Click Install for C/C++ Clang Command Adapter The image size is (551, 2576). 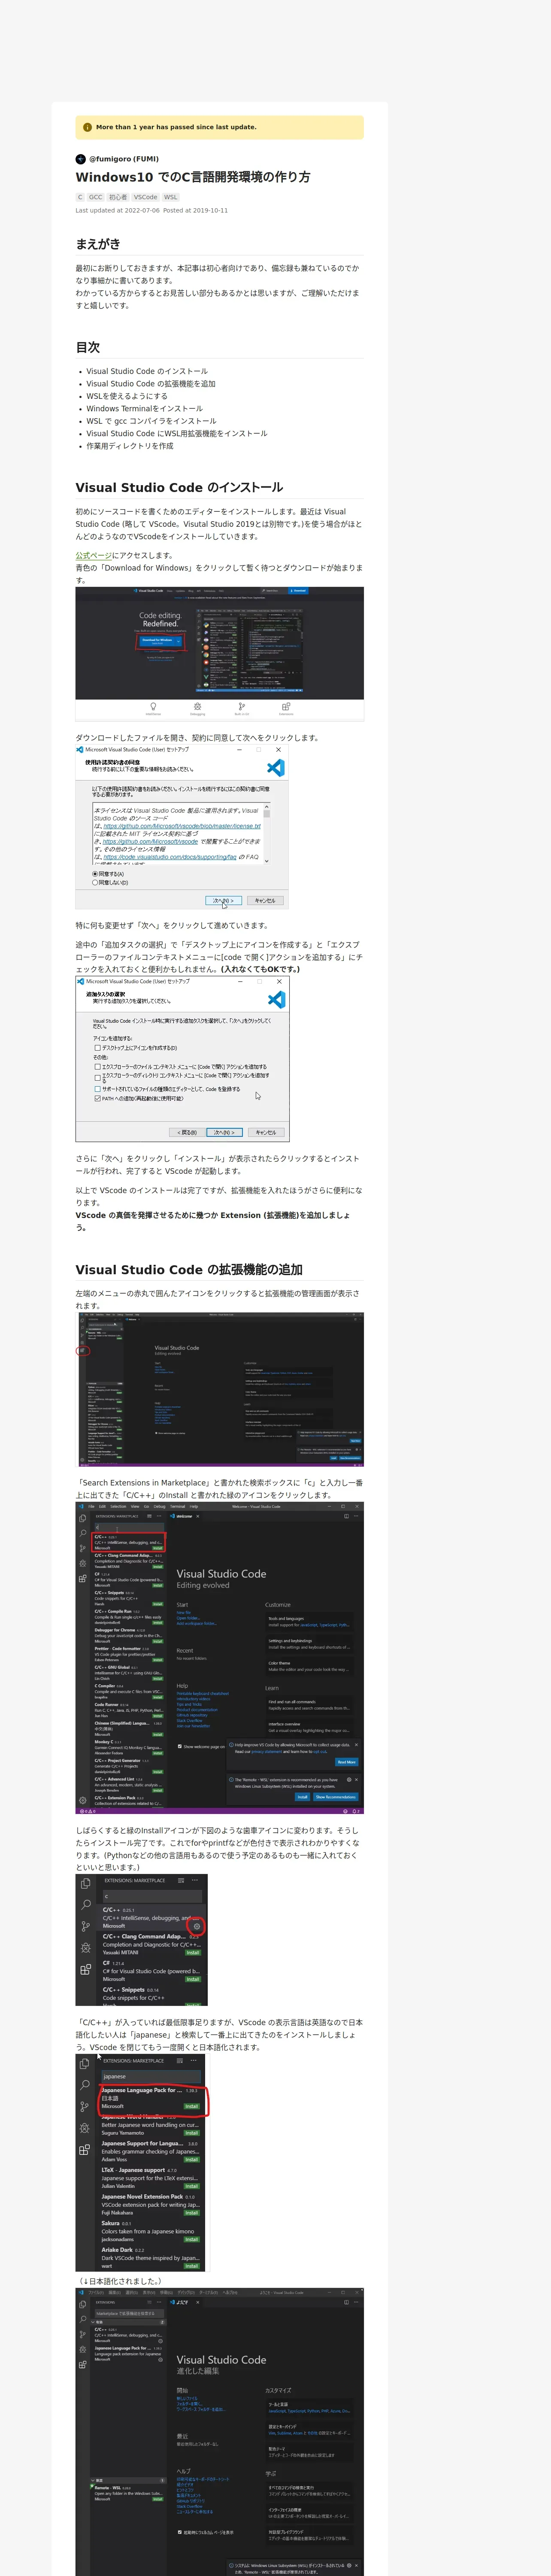tap(193, 1952)
